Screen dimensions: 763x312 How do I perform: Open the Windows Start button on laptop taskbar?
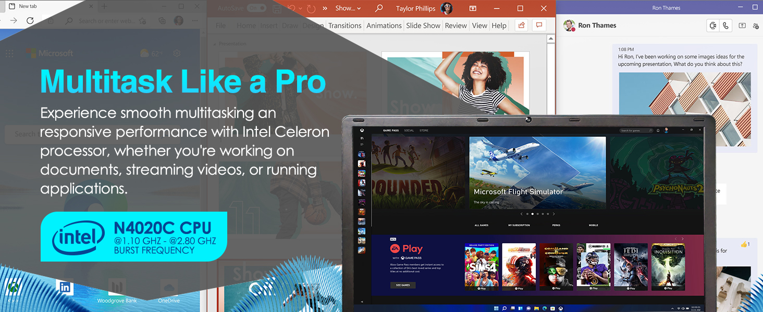pyautogui.click(x=496, y=308)
